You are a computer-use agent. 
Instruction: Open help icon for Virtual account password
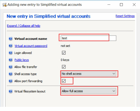point(10,46)
